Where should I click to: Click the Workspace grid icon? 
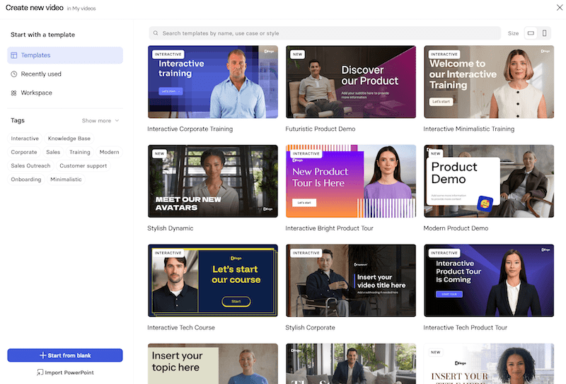click(x=13, y=93)
